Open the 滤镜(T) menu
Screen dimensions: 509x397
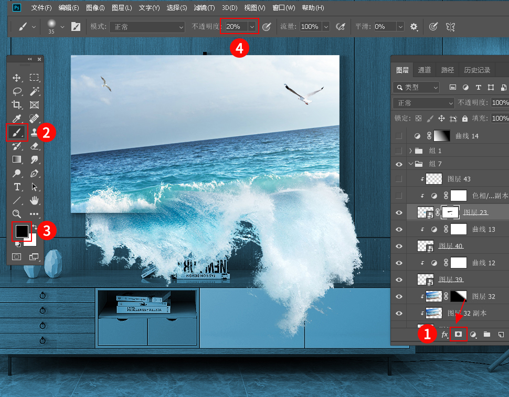pyautogui.click(x=204, y=8)
